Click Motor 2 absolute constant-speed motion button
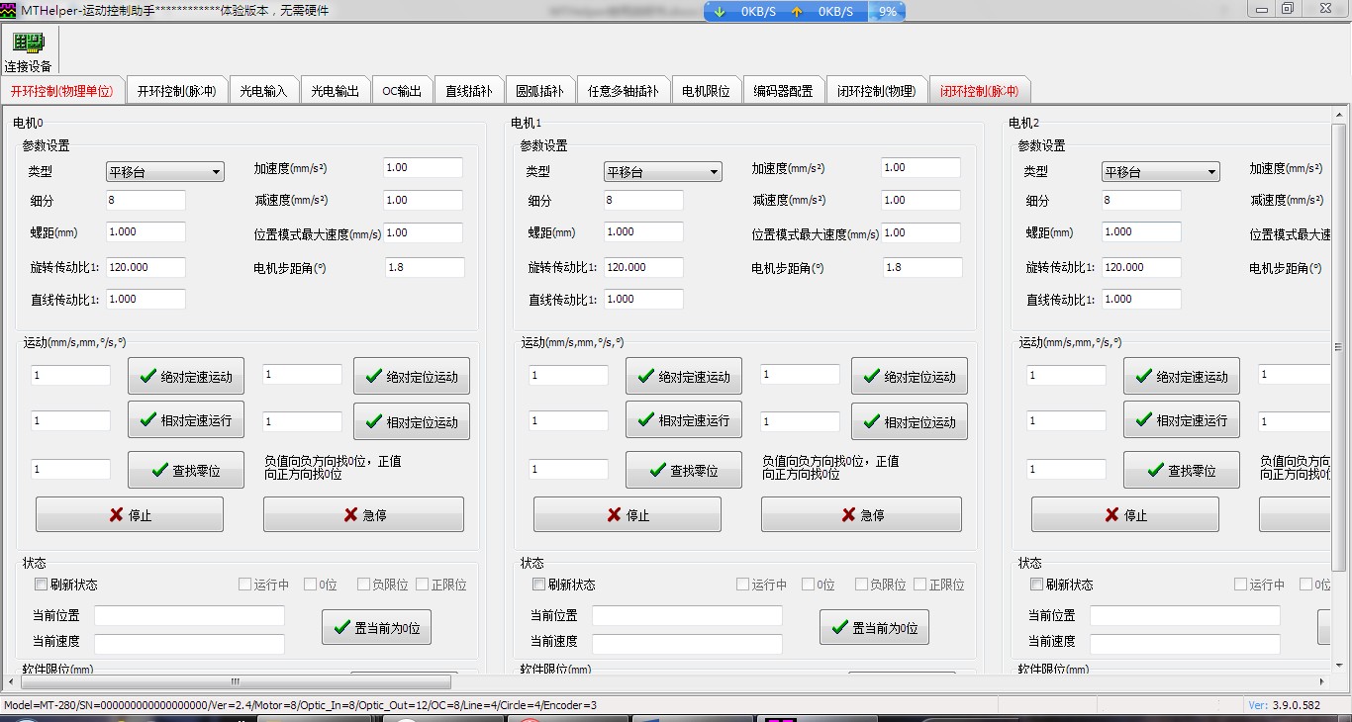The image size is (1352, 722). tap(1182, 376)
